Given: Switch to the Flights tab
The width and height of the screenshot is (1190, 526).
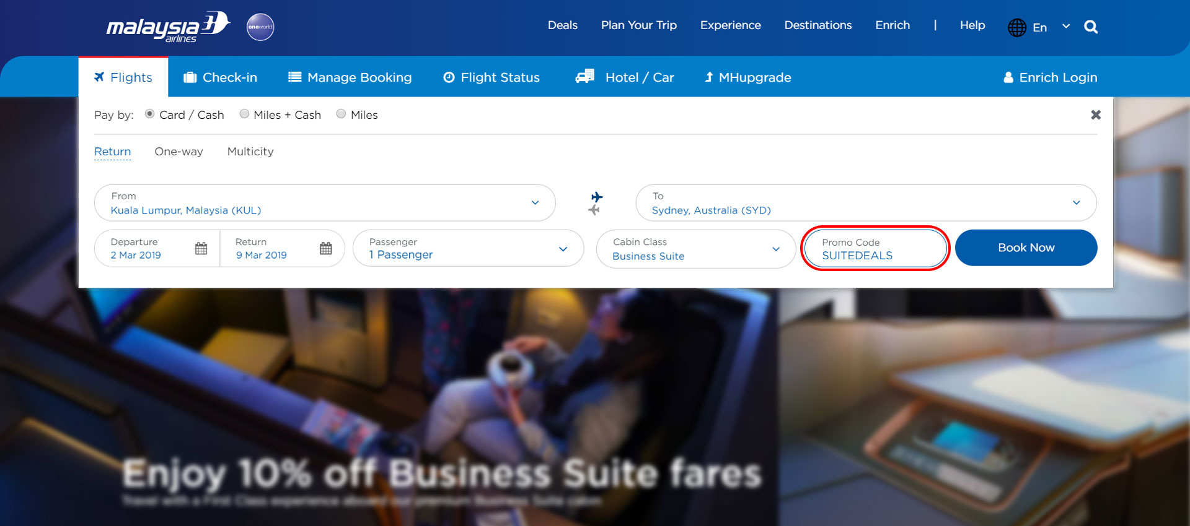Looking at the screenshot, I should (x=123, y=77).
